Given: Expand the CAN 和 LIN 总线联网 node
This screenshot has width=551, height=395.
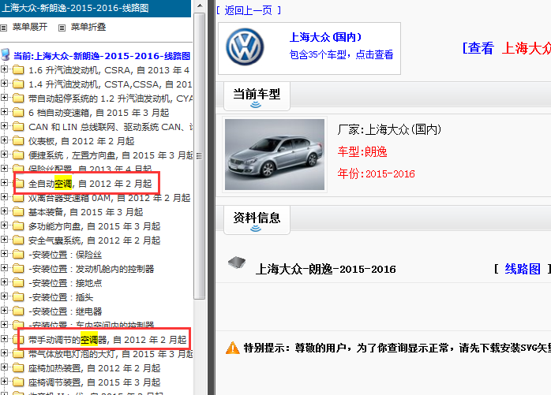Looking at the screenshot, I should (4, 126).
